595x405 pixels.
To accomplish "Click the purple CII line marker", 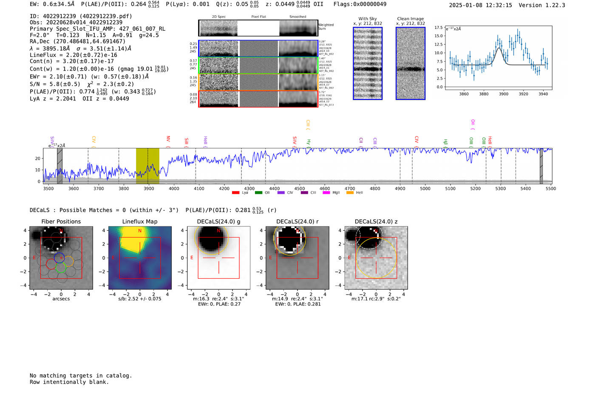I will (x=361, y=142).
